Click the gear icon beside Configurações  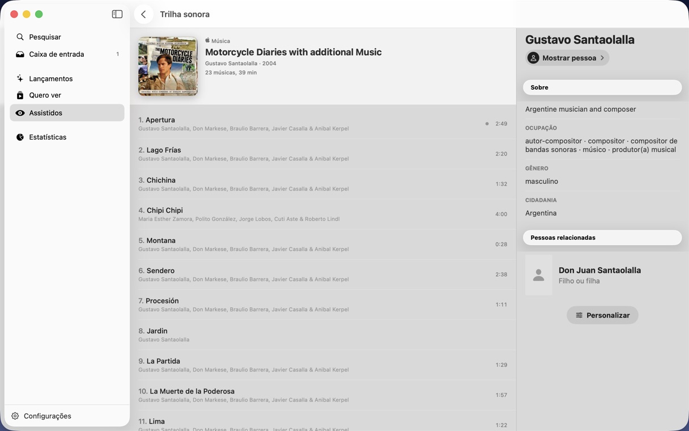tap(15, 416)
